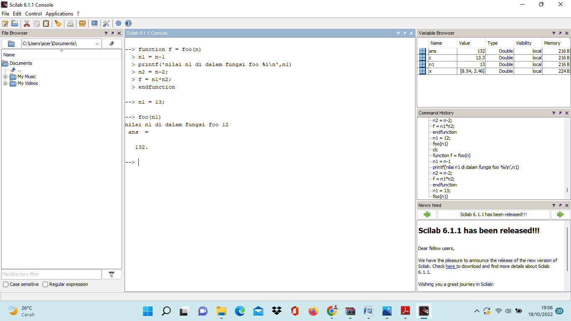Open the Edit menu

pyautogui.click(x=17, y=14)
